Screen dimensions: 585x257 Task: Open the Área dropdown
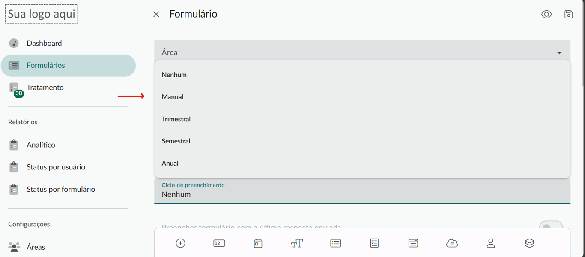point(362,52)
